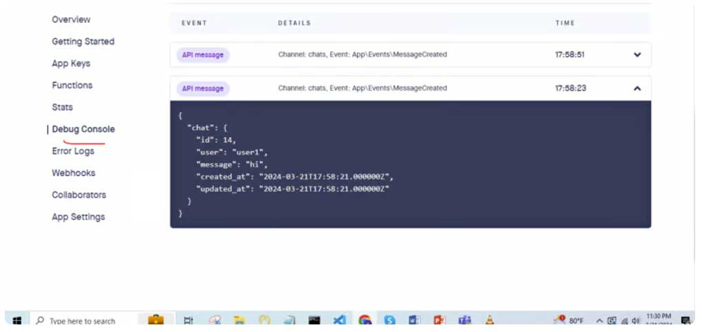Open Skype from the taskbar
Image resolution: width=702 pixels, height=332 pixels.
tap(389, 320)
